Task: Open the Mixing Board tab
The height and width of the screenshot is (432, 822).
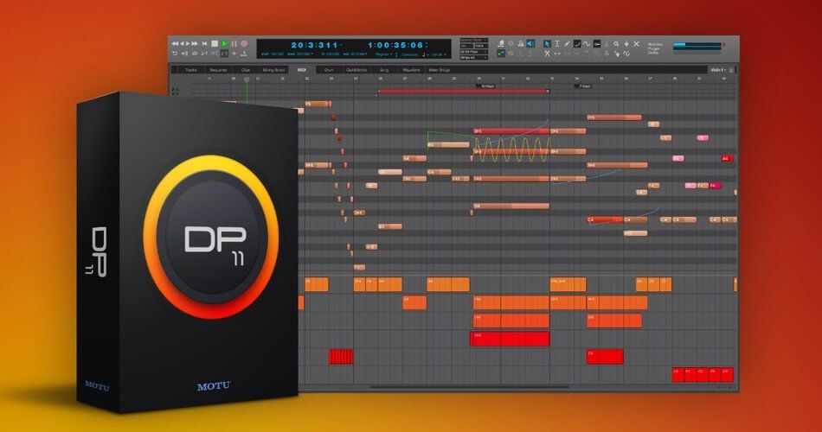Action: click(273, 70)
